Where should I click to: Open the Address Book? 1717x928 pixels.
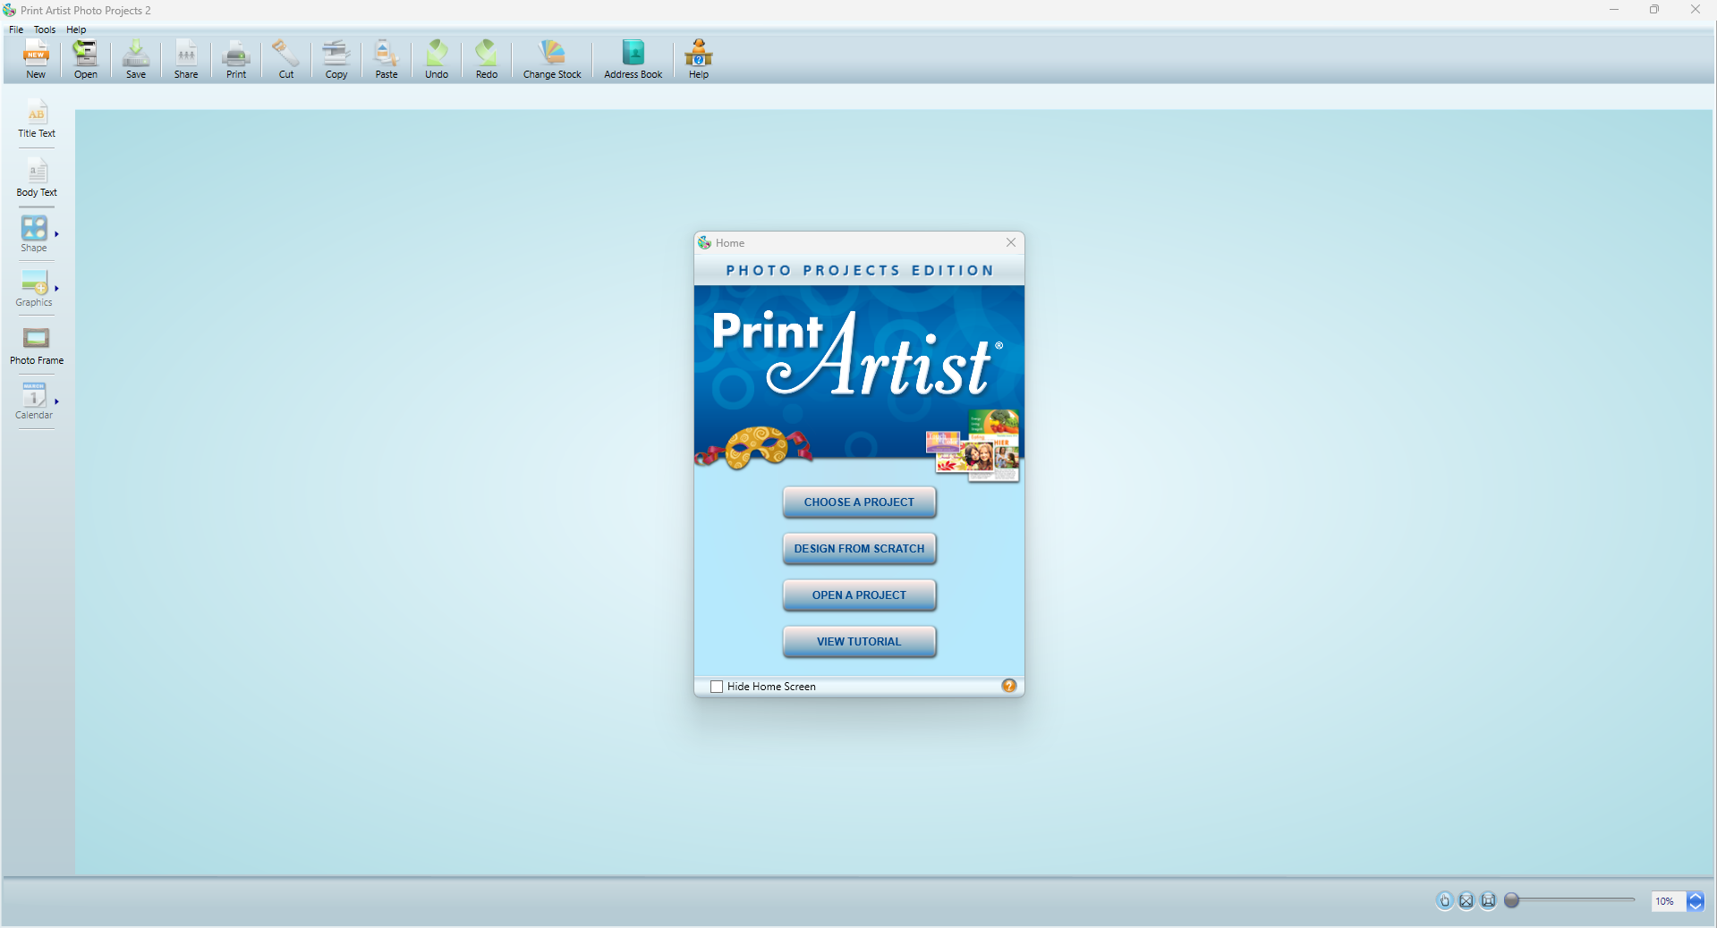pos(633,59)
